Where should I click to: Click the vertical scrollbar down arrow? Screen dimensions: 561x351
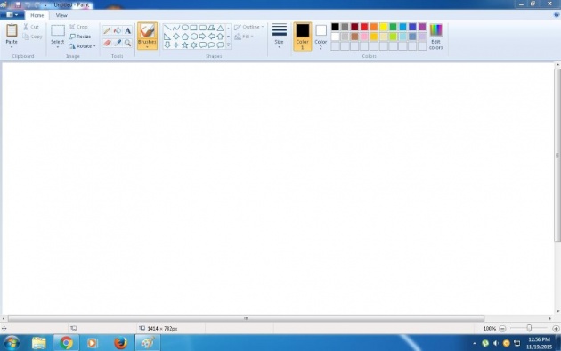coord(557,311)
